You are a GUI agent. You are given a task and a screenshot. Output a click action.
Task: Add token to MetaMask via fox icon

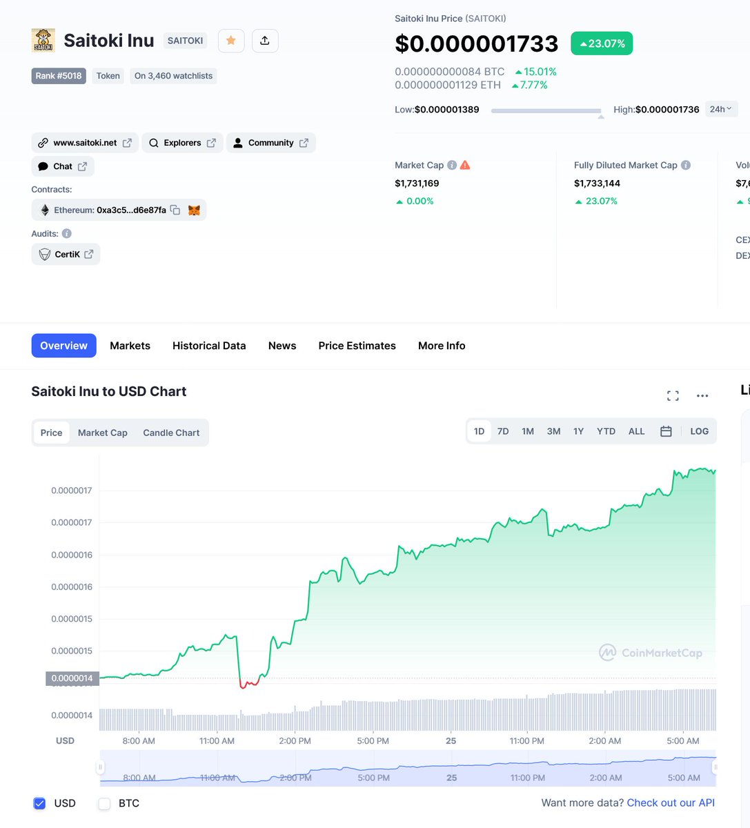click(x=194, y=210)
